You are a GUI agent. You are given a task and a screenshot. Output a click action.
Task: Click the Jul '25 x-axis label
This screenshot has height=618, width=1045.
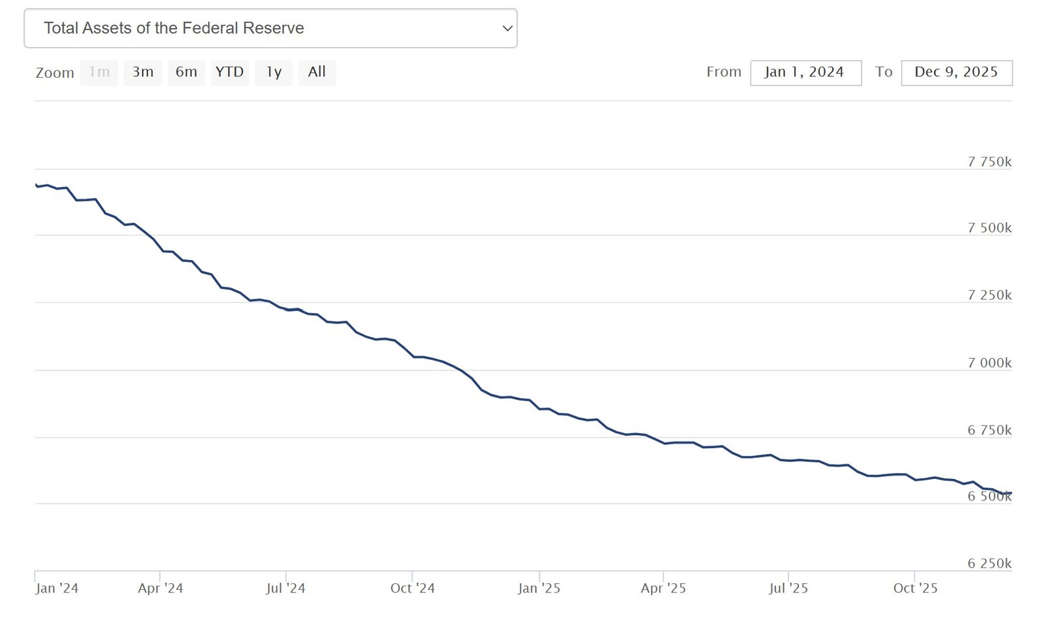[x=788, y=588]
